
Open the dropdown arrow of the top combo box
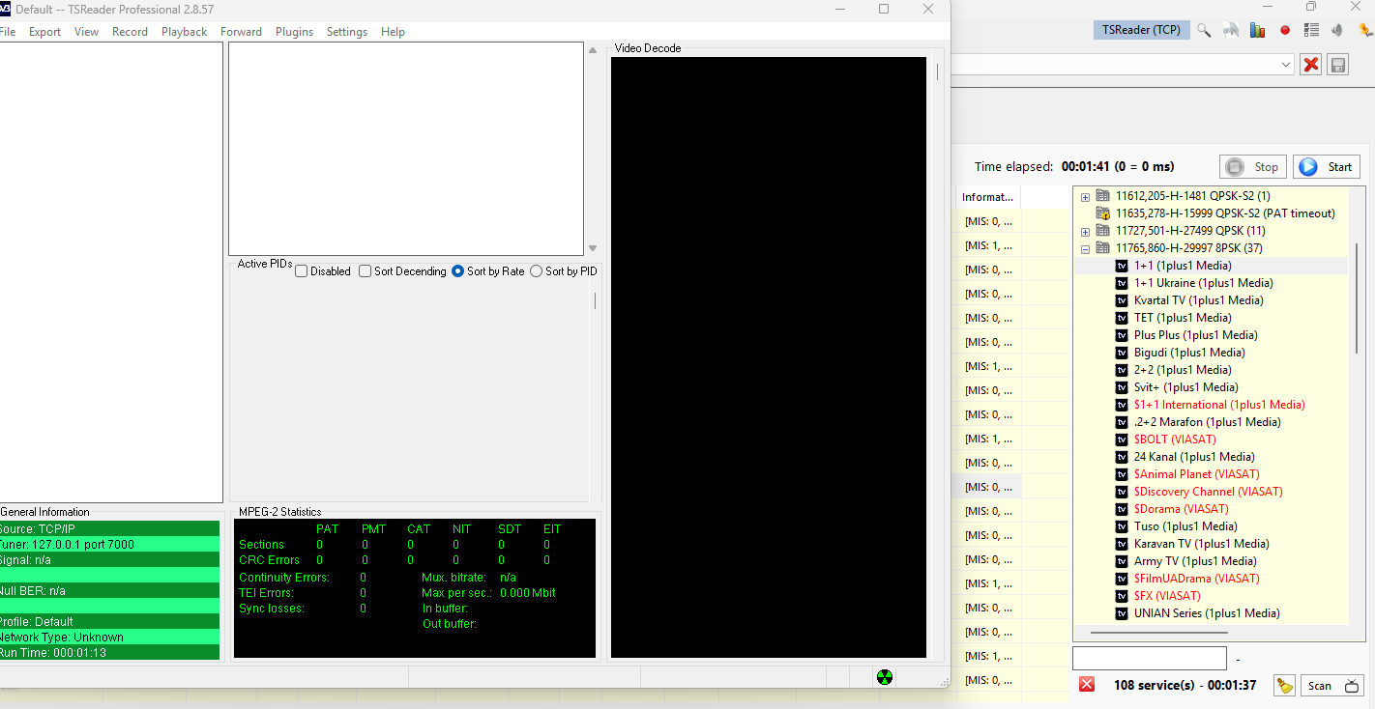[1286, 65]
